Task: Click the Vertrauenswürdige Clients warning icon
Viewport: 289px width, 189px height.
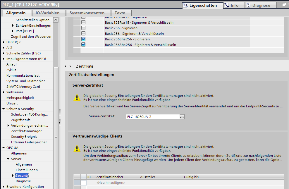Action: 77,148
